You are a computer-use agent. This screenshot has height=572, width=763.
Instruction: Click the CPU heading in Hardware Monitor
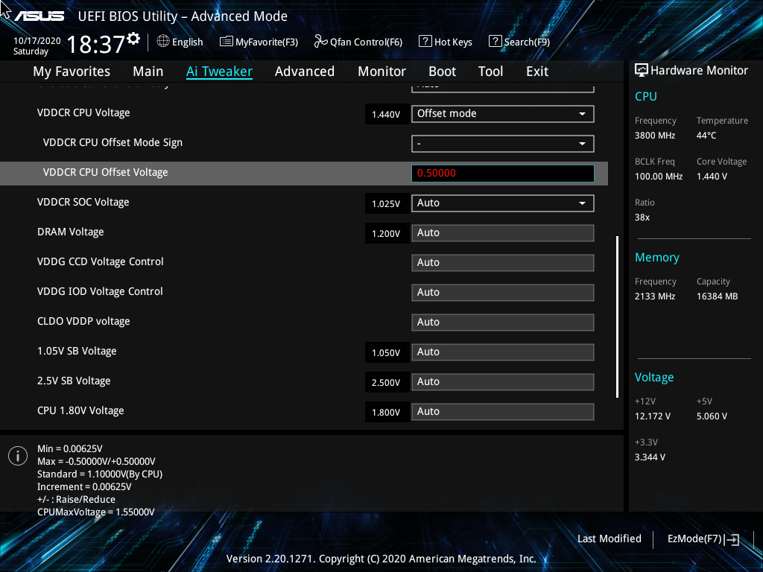[x=646, y=96]
